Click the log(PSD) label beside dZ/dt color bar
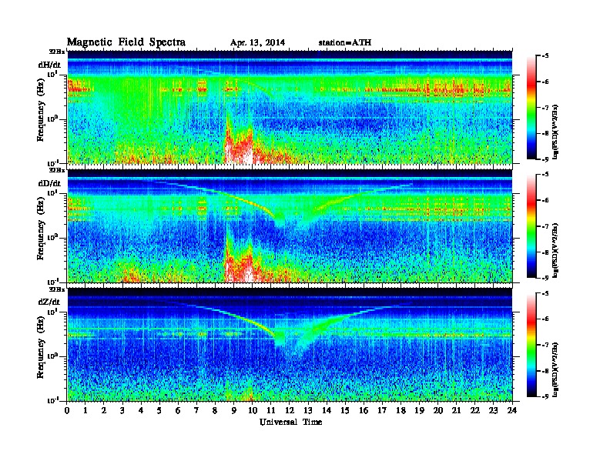 tap(556, 369)
